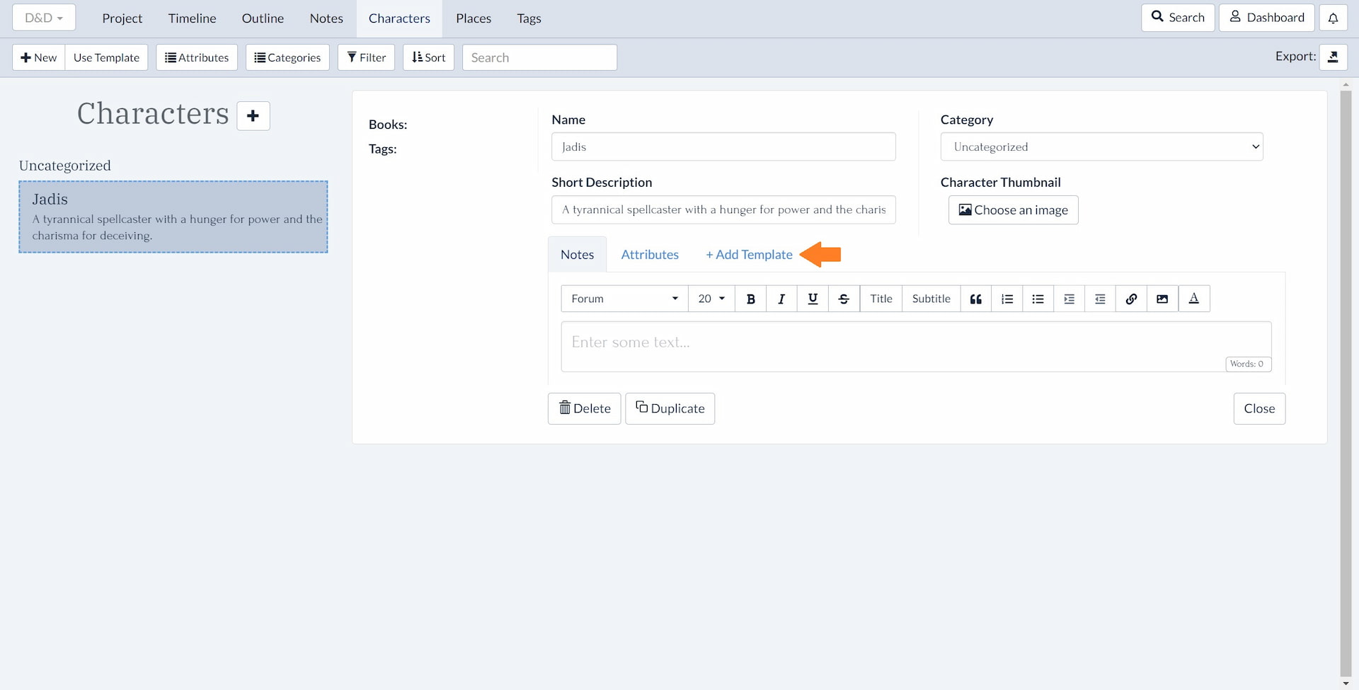The image size is (1359, 690).
Task: Open the D&D project dropdown
Action: click(x=44, y=18)
